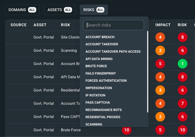Focus the Search risks input field

click(113, 25)
